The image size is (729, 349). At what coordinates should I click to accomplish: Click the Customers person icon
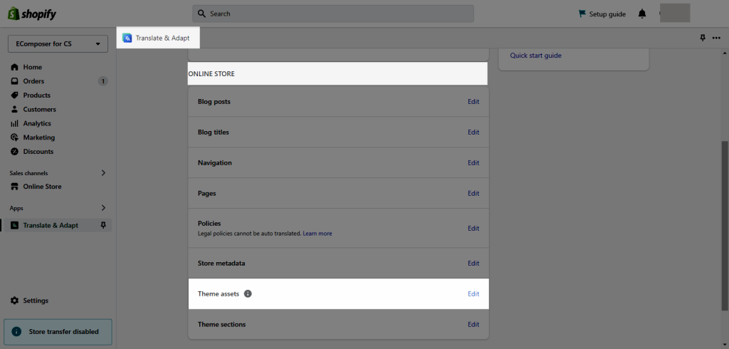[14, 110]
